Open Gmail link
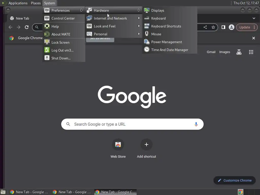This screenshot has width=260, height=195. 211,52
